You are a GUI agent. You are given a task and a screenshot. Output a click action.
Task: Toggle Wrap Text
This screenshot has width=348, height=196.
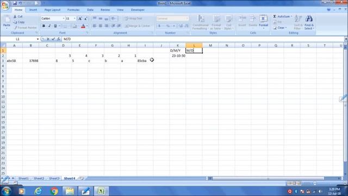pyautogui.click(x=133, y=19)
